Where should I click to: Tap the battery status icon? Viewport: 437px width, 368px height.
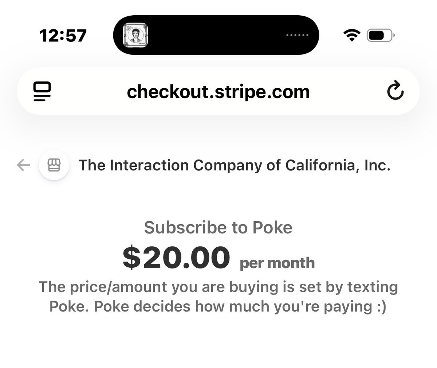[380, 36]
